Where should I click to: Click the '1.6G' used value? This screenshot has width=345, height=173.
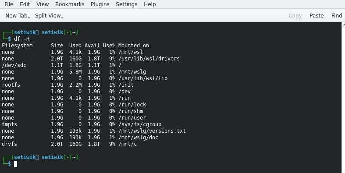75,65
